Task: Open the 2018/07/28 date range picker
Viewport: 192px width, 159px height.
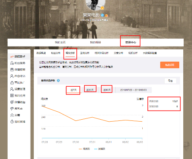Action: (x=134, y=90)
